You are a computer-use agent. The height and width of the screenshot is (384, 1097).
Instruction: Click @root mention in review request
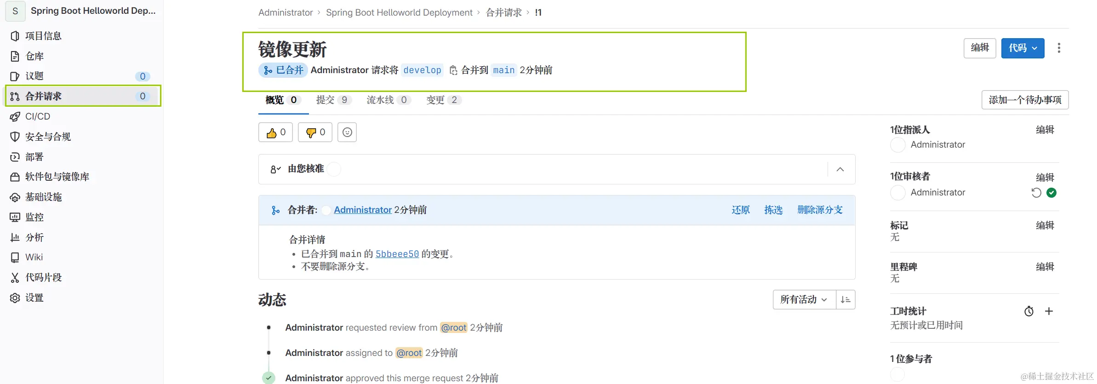pyautogui.click(x=454, y=327)
